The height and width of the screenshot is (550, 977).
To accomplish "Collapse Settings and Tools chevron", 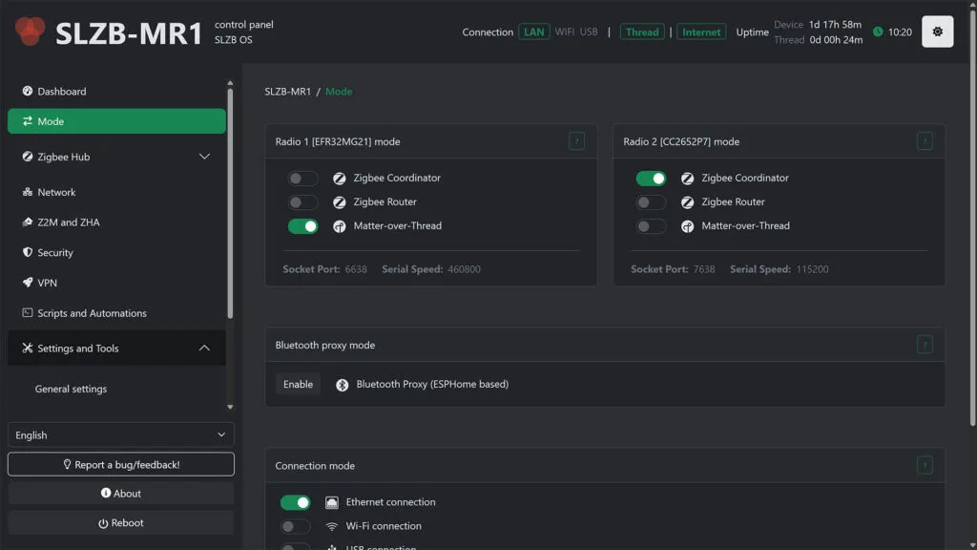I will click(204, 348).
